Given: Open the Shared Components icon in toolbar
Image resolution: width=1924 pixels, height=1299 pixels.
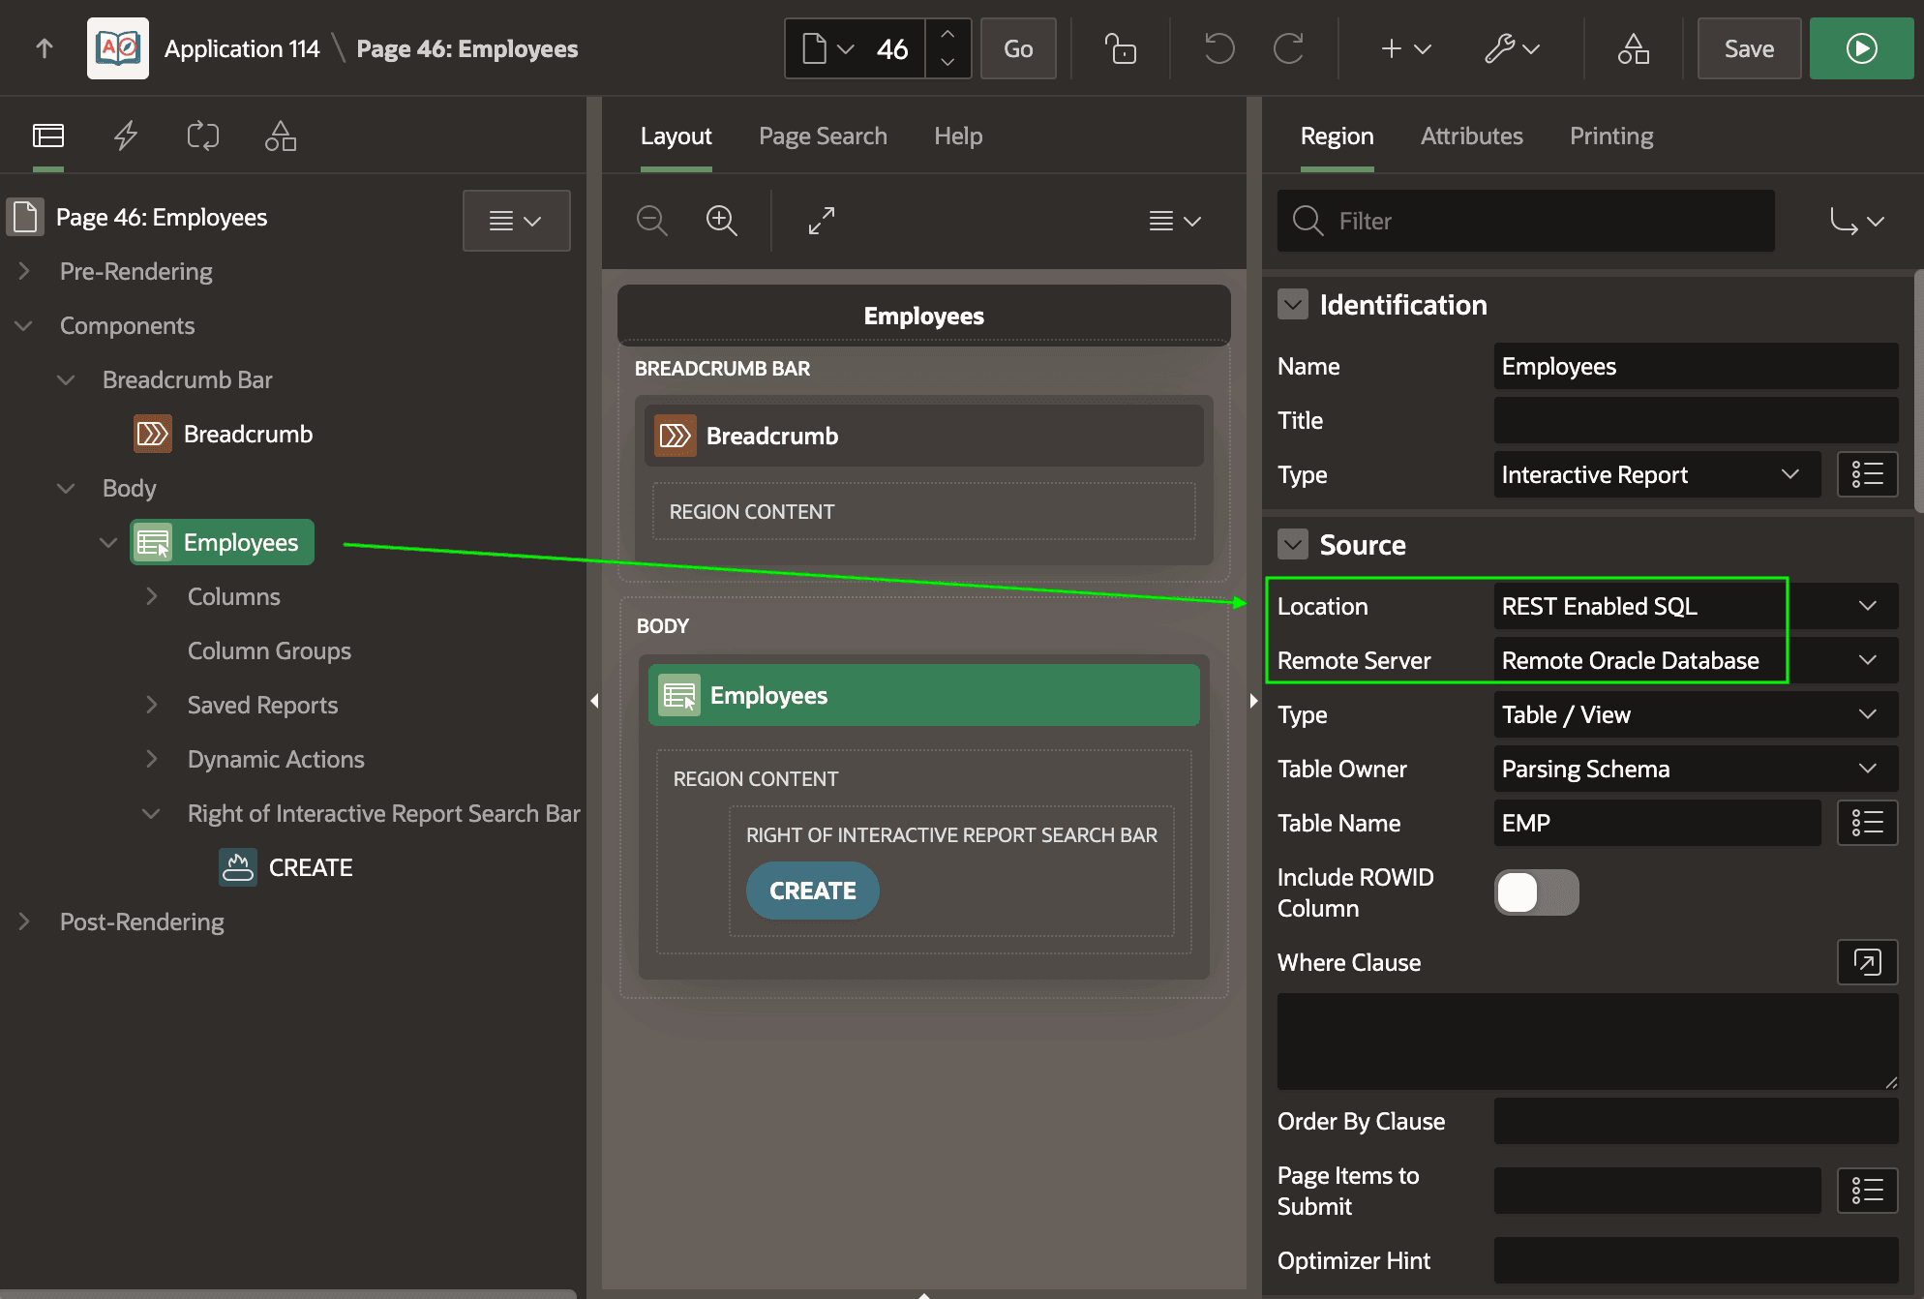Looking at the screenshot, I should (x=1634, y=48).
